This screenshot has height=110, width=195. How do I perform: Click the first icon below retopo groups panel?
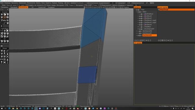pos(159,40)
